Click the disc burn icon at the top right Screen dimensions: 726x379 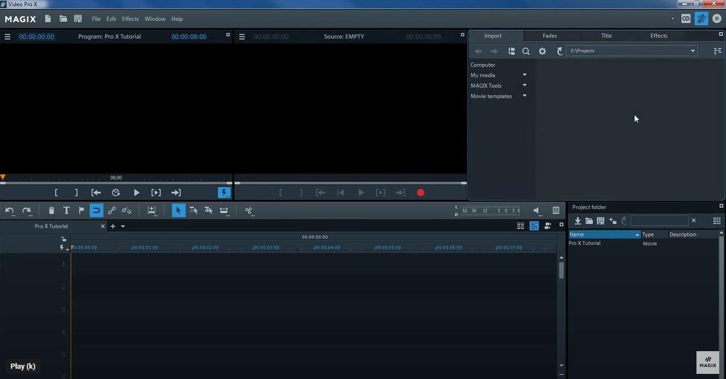pyautogui.click(x=717, y=19)
